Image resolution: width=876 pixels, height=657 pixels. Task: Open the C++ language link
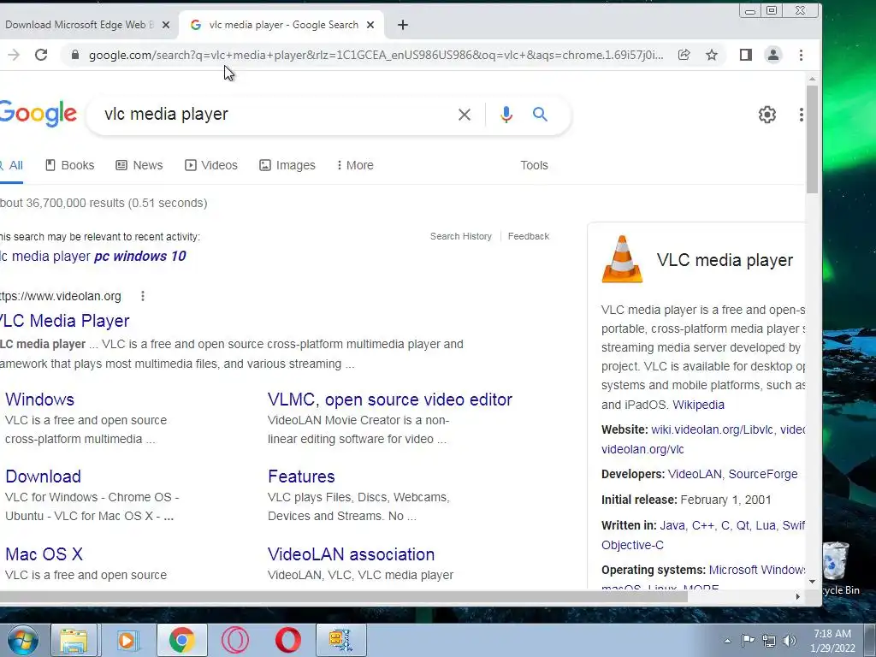pyautogui.click(x=703, y=526)
